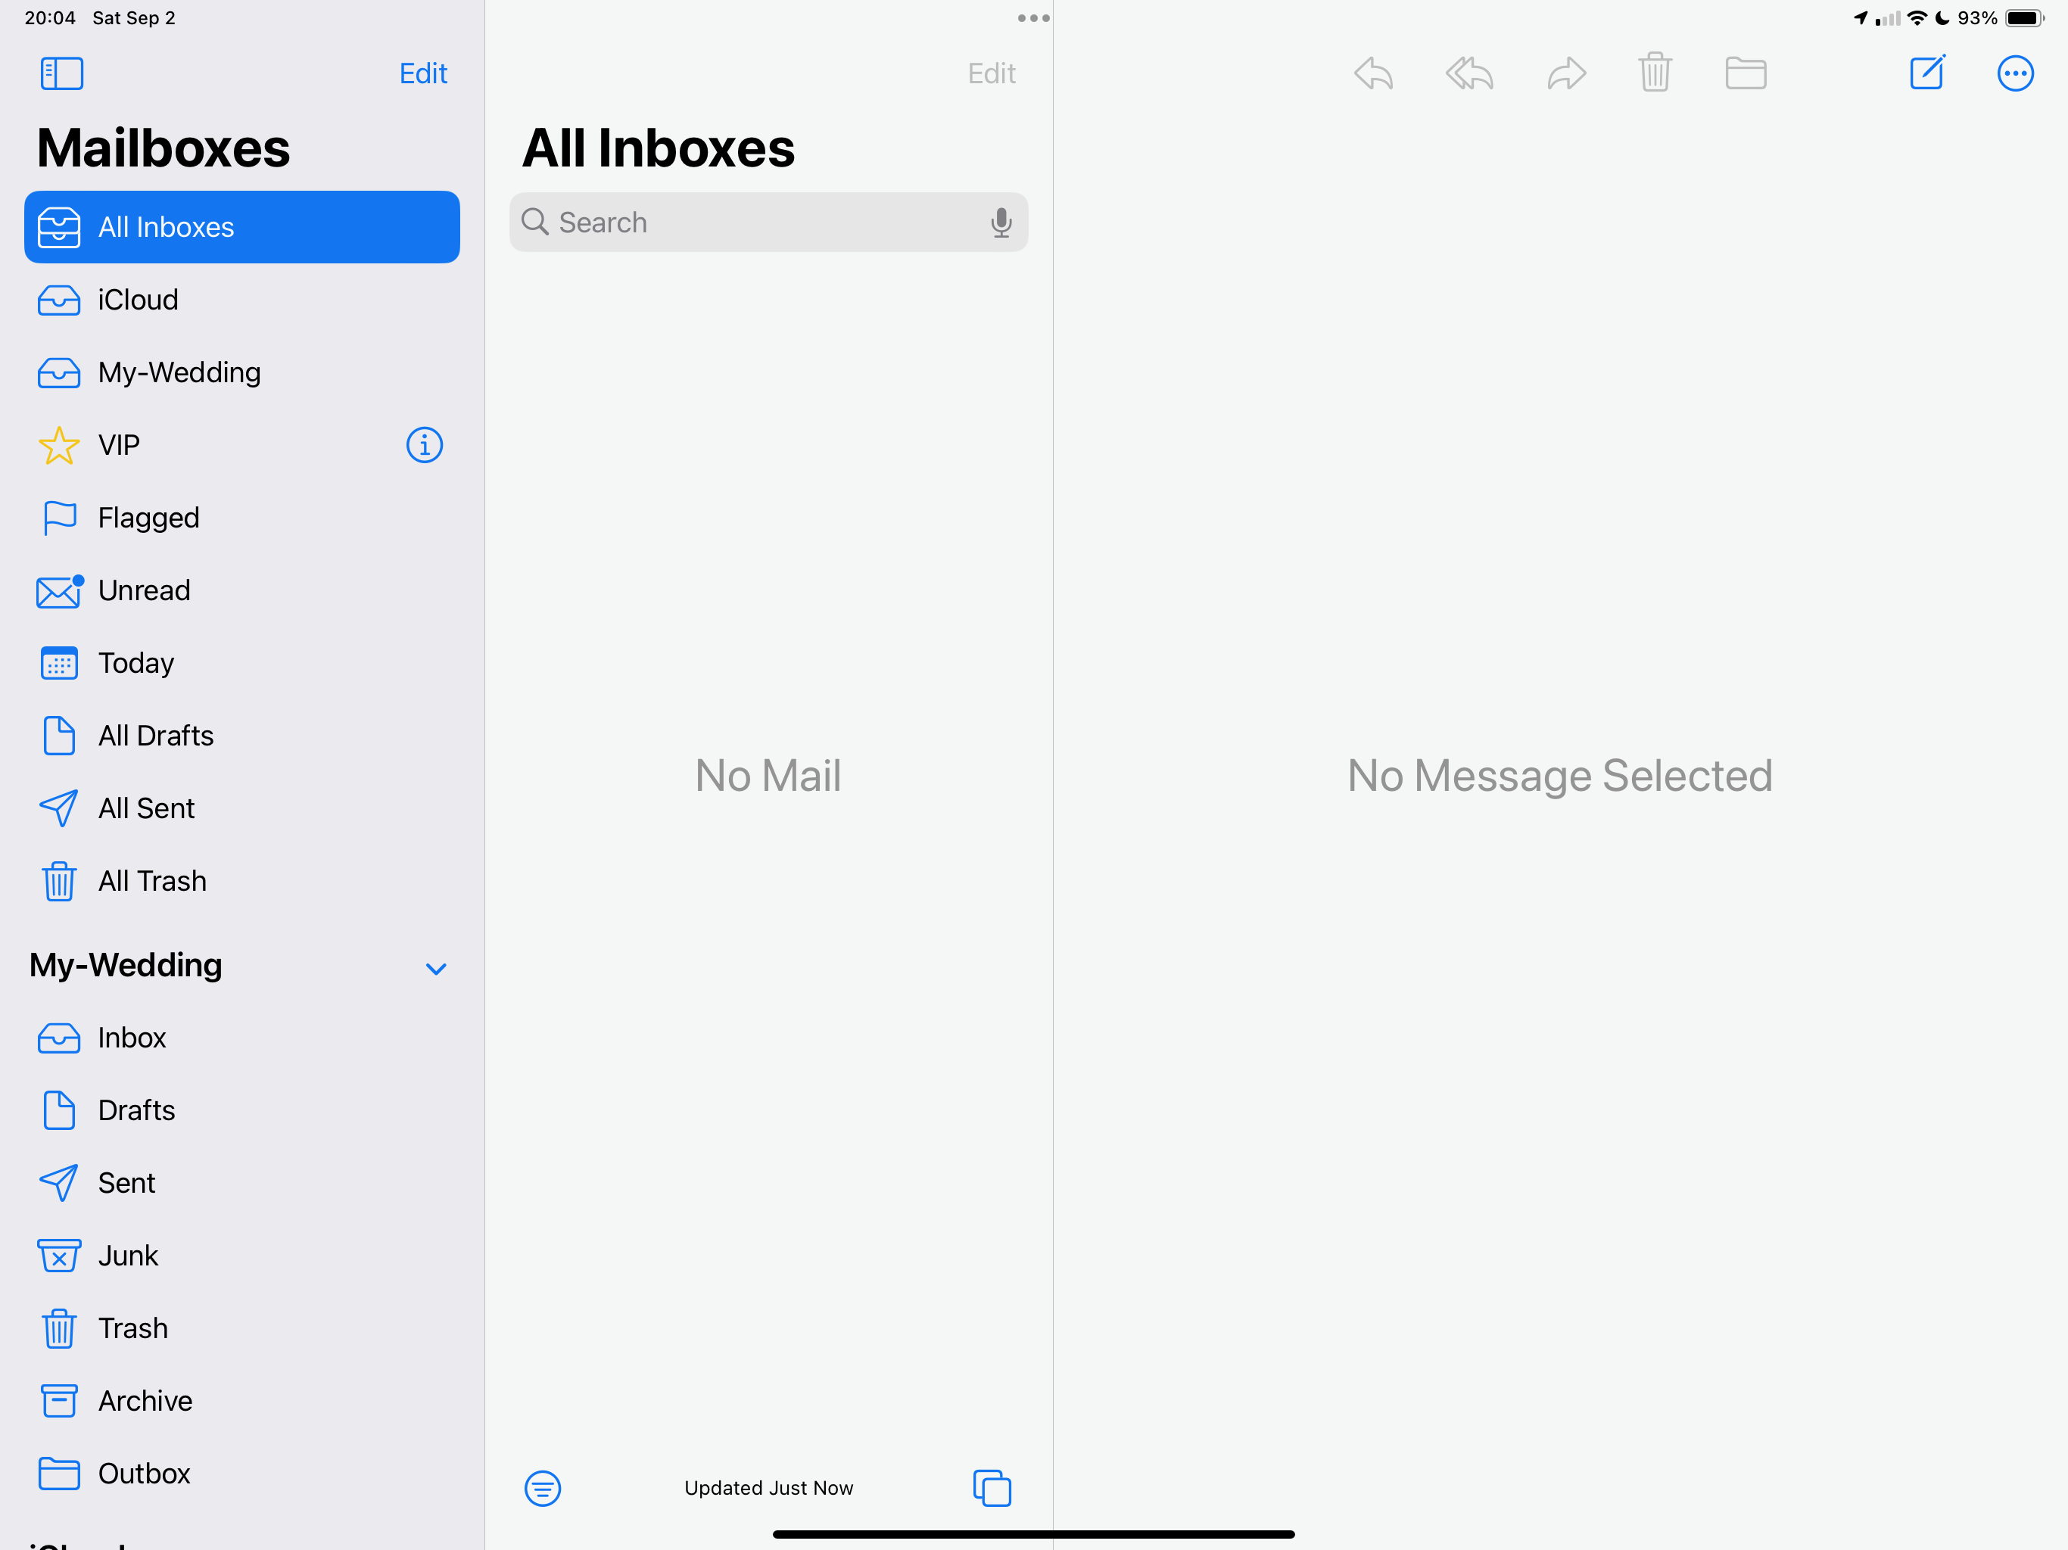Open the All Sent mailbox

pos(242,808)
